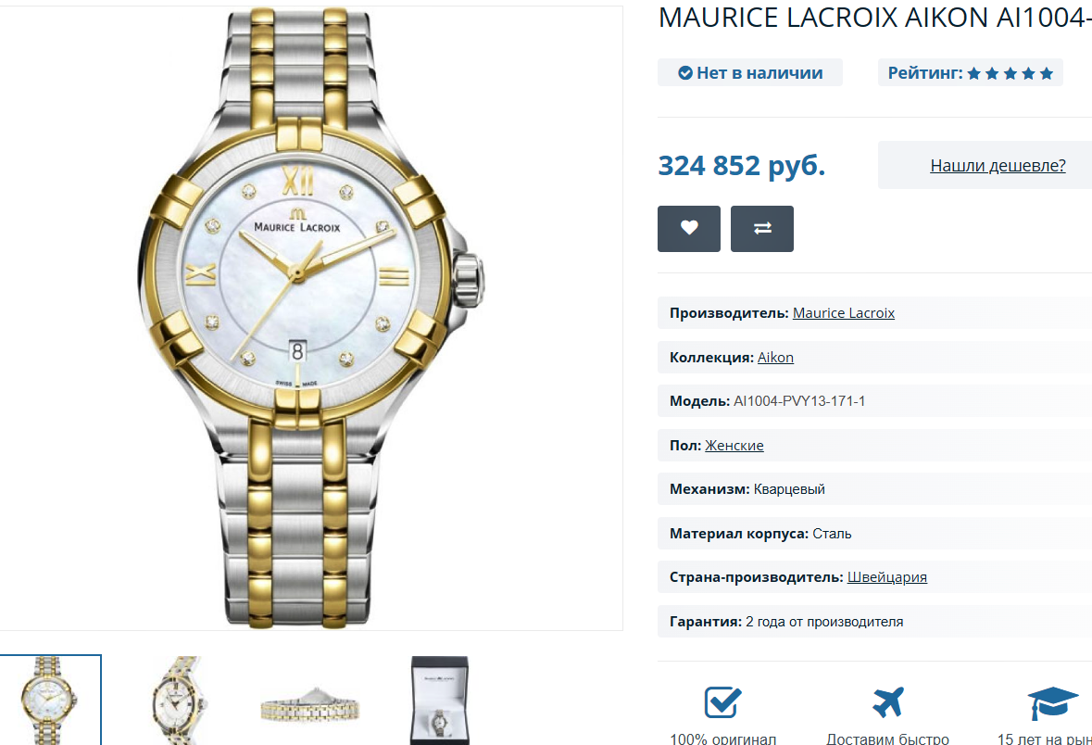Viewport: 1092px width, 745px height.
Task: Open the Швейцария country link
Action: click(x=886, y=577)
